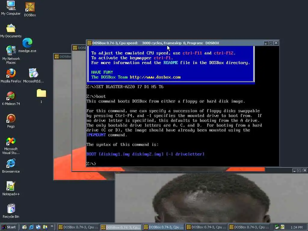Screen dimensions: 308x231
Task: Open the My Computer desktop icon
Action: pyautogui.click(x=11, y=8)
